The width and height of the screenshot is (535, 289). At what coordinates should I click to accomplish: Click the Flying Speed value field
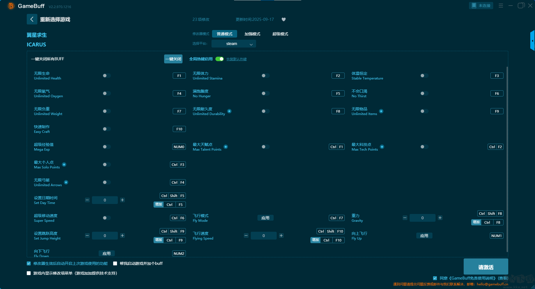click(264, 236)
